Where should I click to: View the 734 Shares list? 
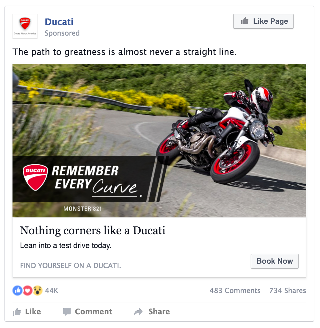pos(287,291)
